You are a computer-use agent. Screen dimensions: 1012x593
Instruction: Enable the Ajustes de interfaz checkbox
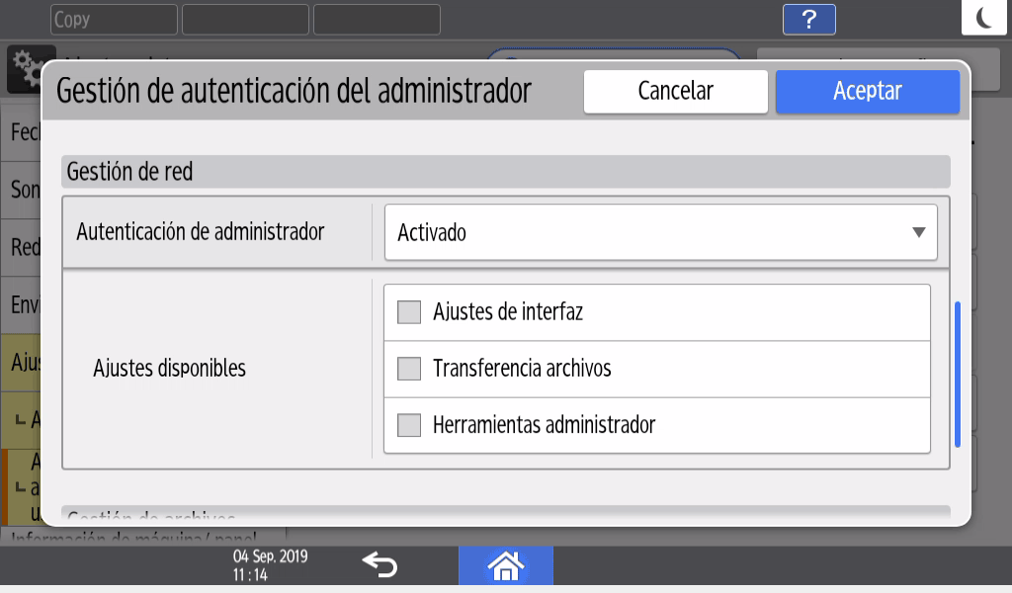[x=409, y=312]
